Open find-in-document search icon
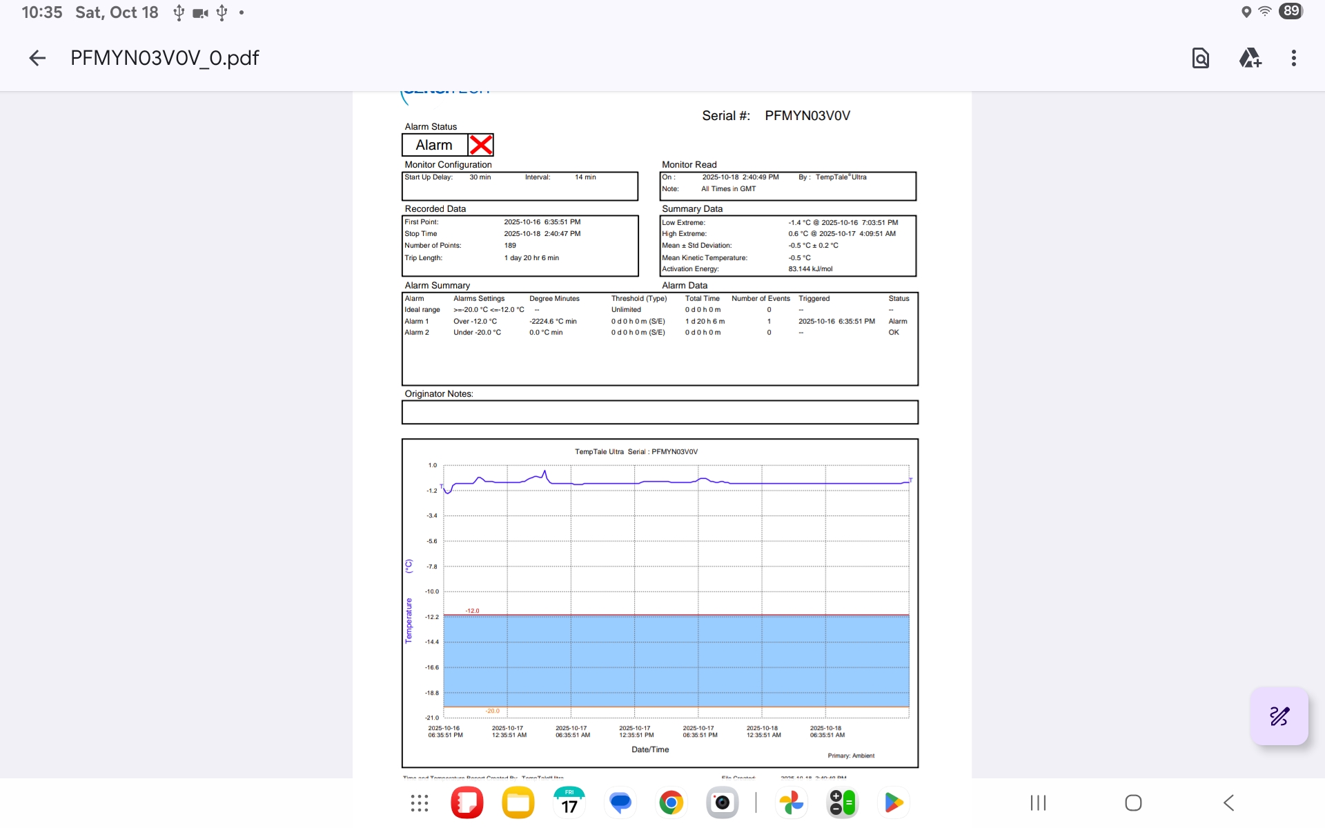The image size is (1325, 828). pyautogui.click(x=1200, y=58)
